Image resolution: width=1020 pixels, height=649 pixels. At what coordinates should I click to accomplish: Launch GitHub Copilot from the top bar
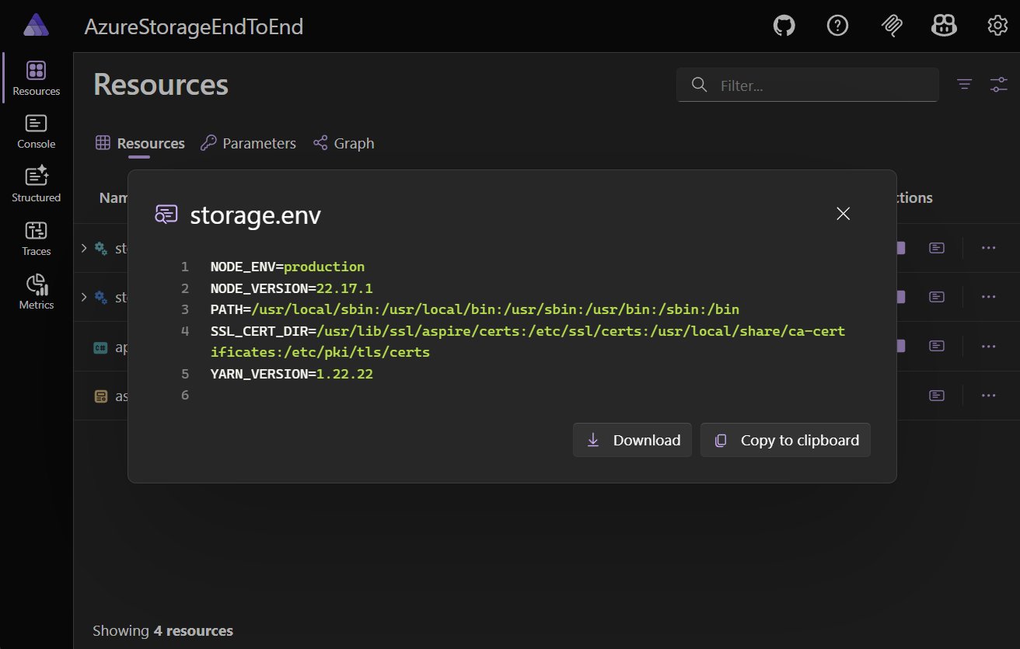[x=944, y=25]
